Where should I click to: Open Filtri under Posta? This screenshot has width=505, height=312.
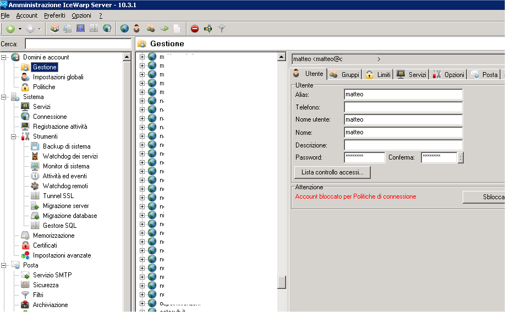pos(38,295)
